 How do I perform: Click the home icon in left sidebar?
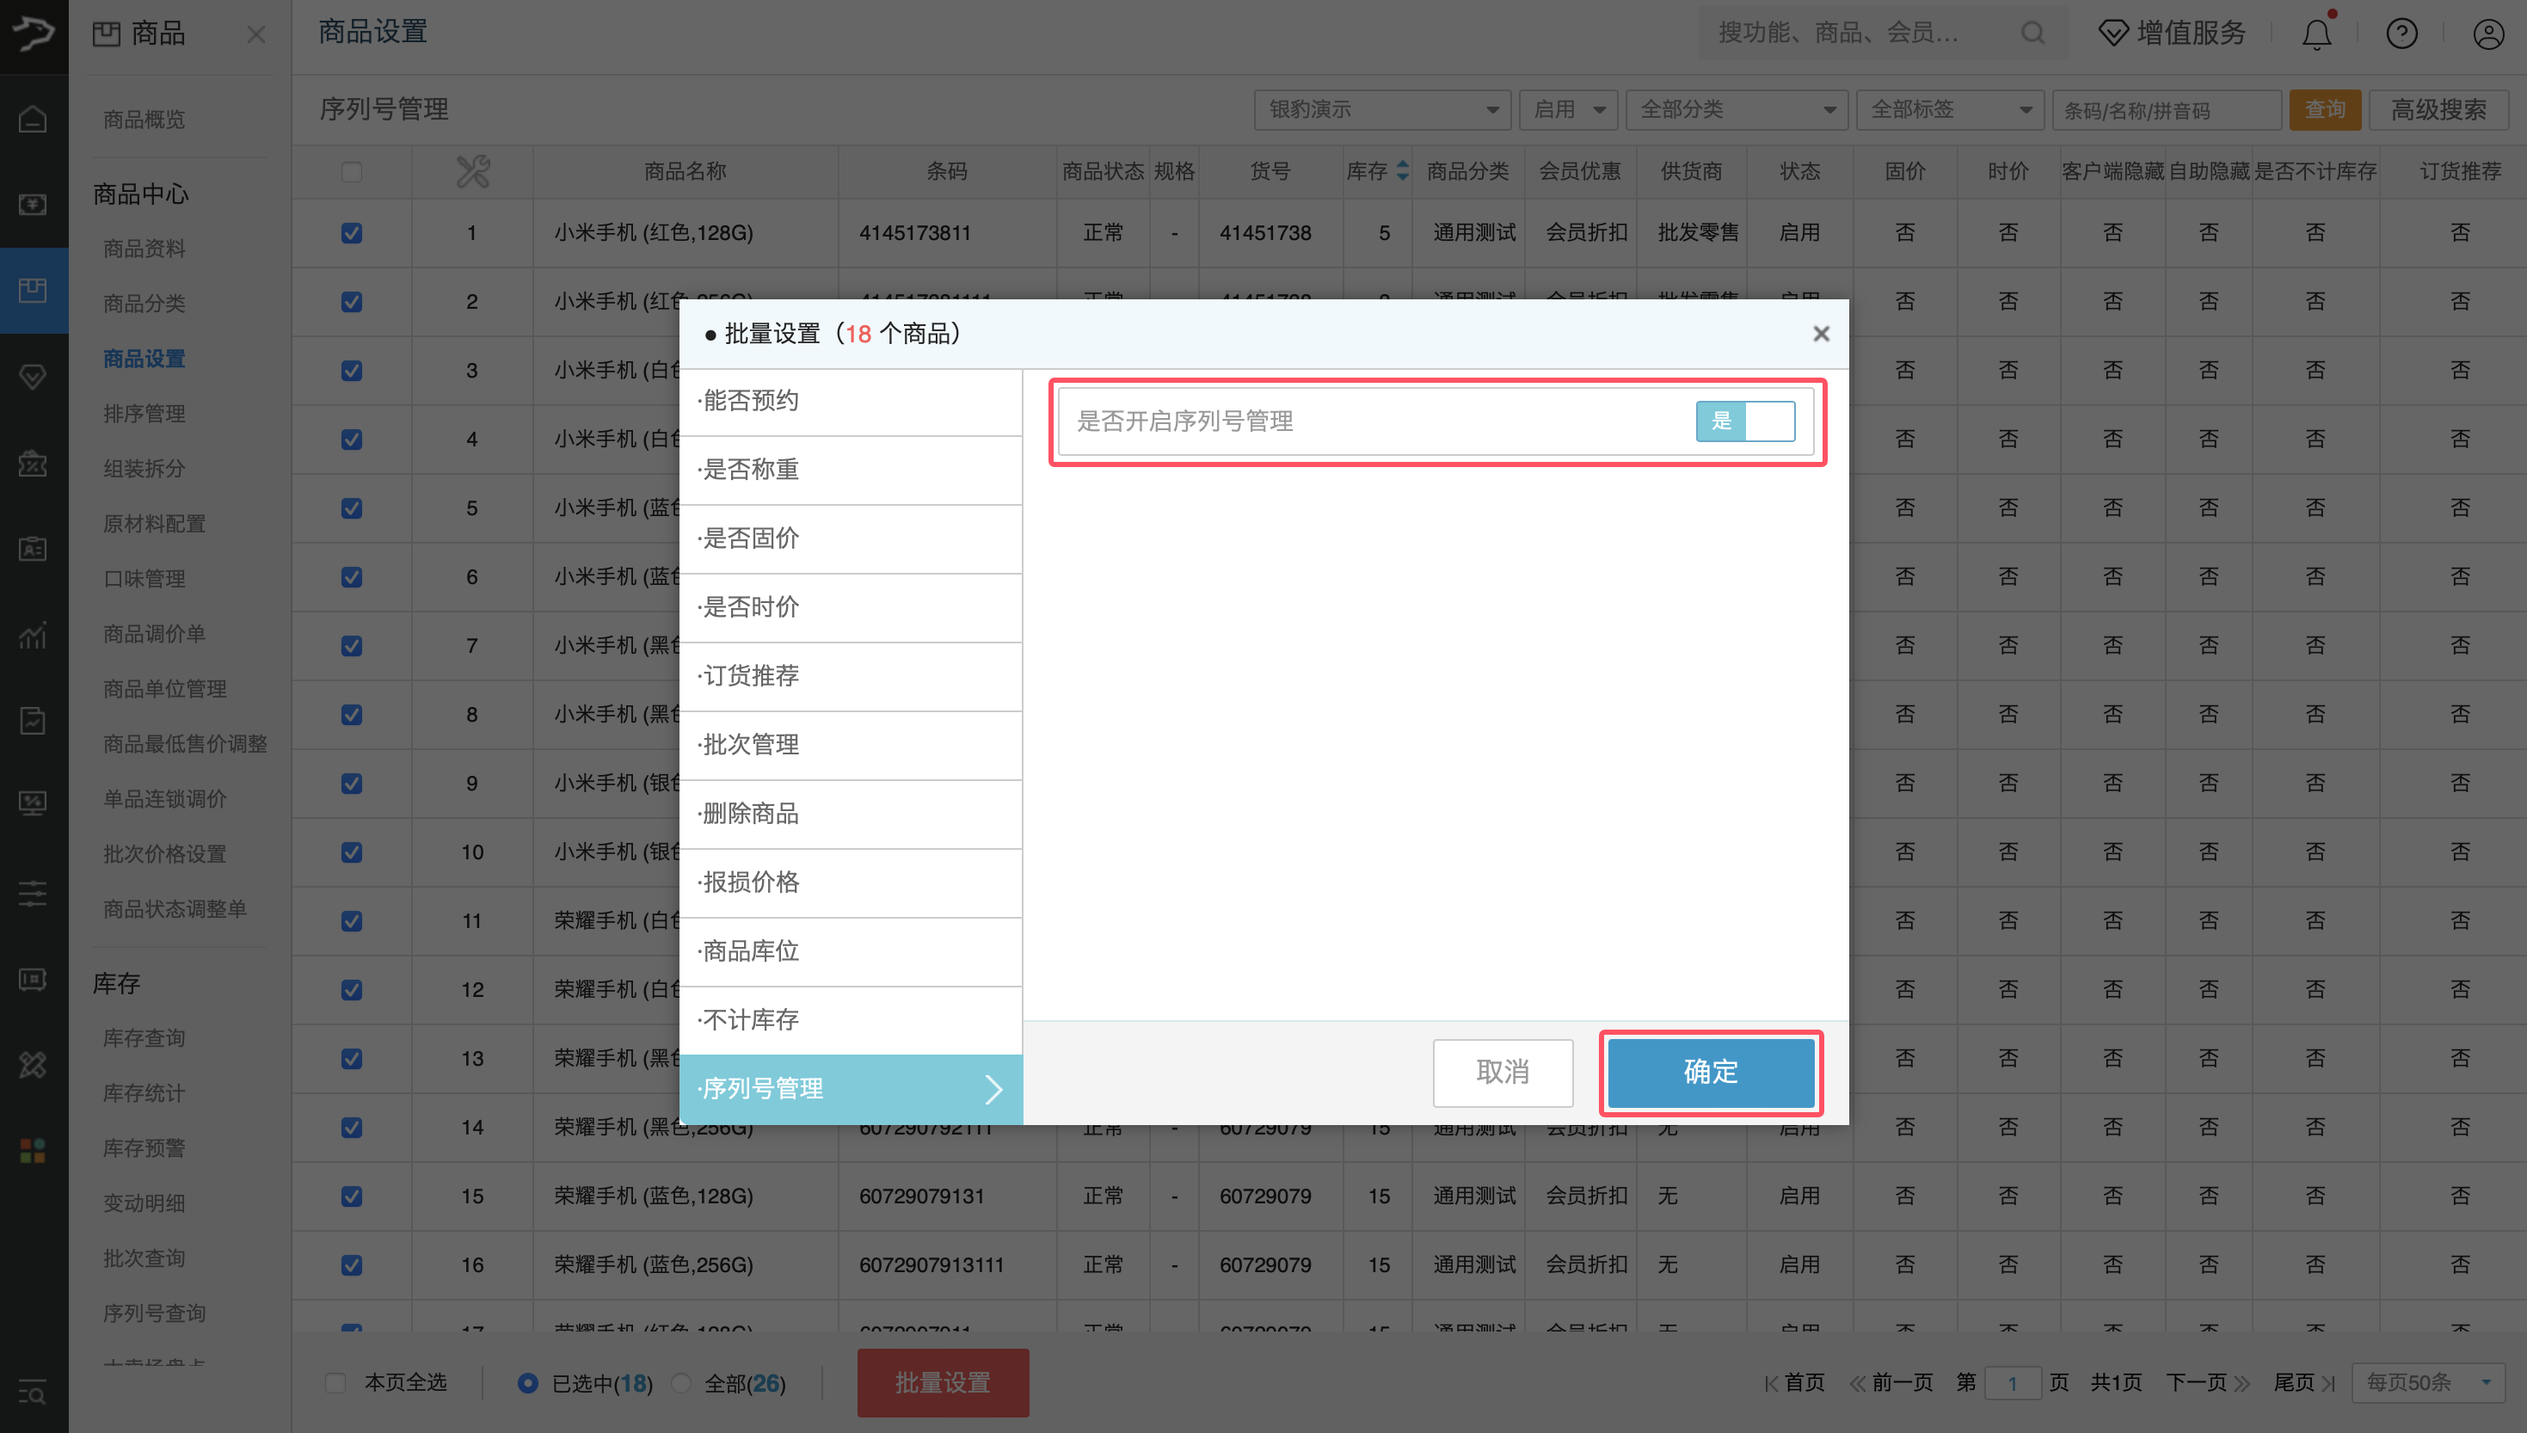34,119
